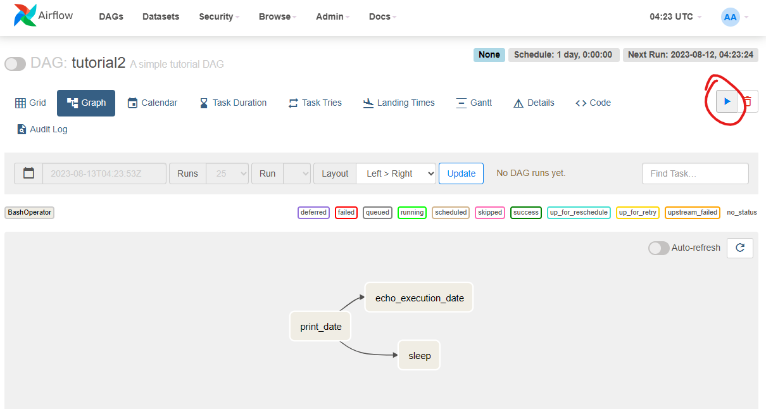Open the Security menu dropdown
This screenshot has width=766, height=409.
[218, 17]
